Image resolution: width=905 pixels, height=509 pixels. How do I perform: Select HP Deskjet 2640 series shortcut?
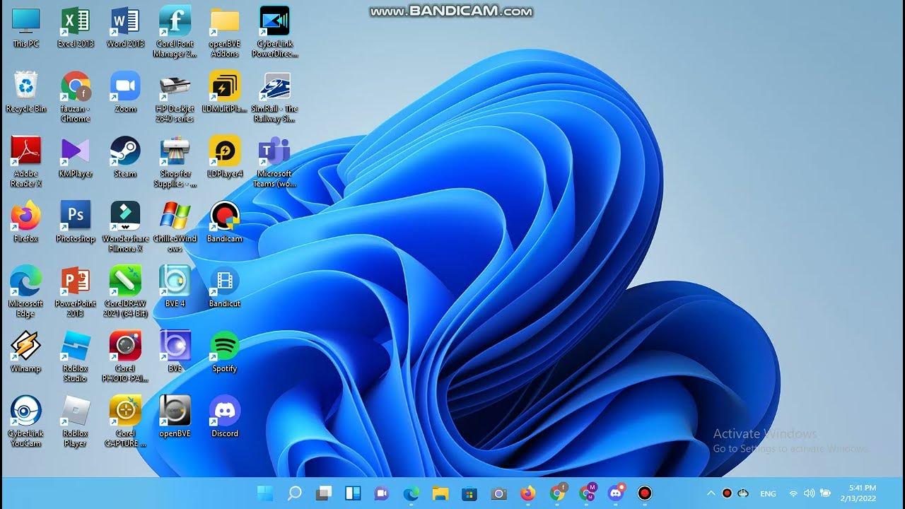click(175, 98)
